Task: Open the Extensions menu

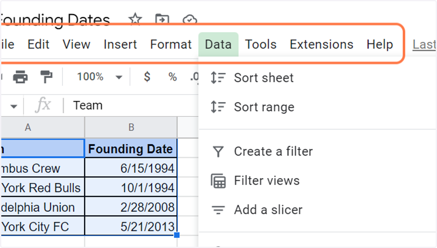Action: coord(322,44)
